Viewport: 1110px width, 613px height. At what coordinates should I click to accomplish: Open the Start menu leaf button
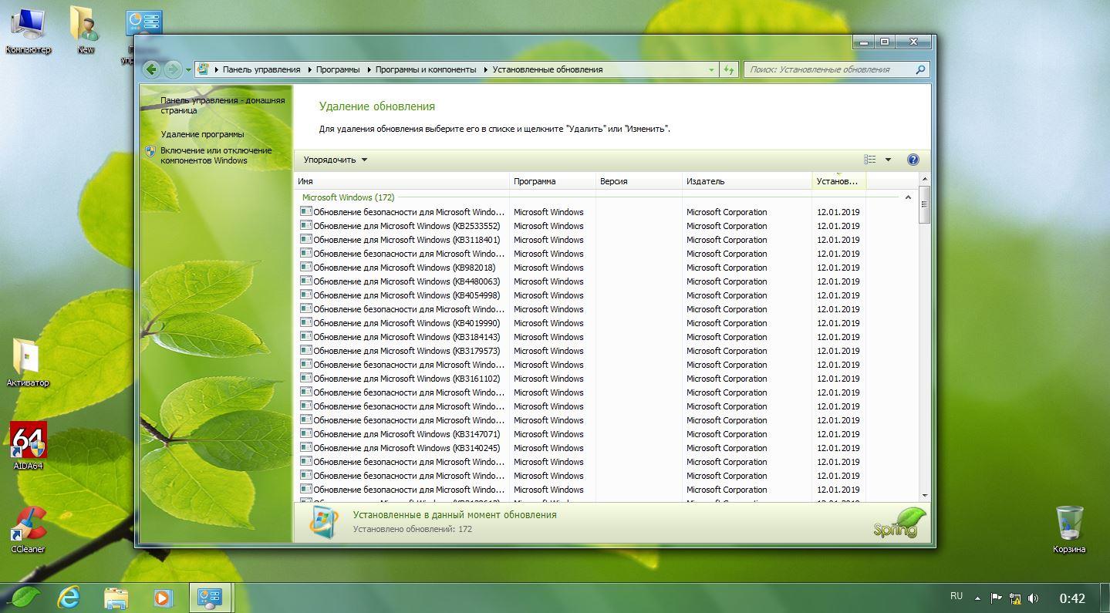pyautogui.click(x=25, y=597)
